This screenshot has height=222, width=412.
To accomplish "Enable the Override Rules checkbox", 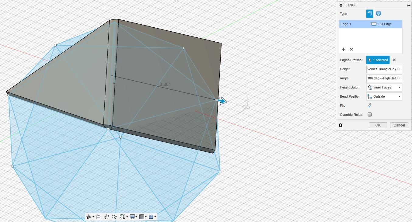I will (370, 115).
